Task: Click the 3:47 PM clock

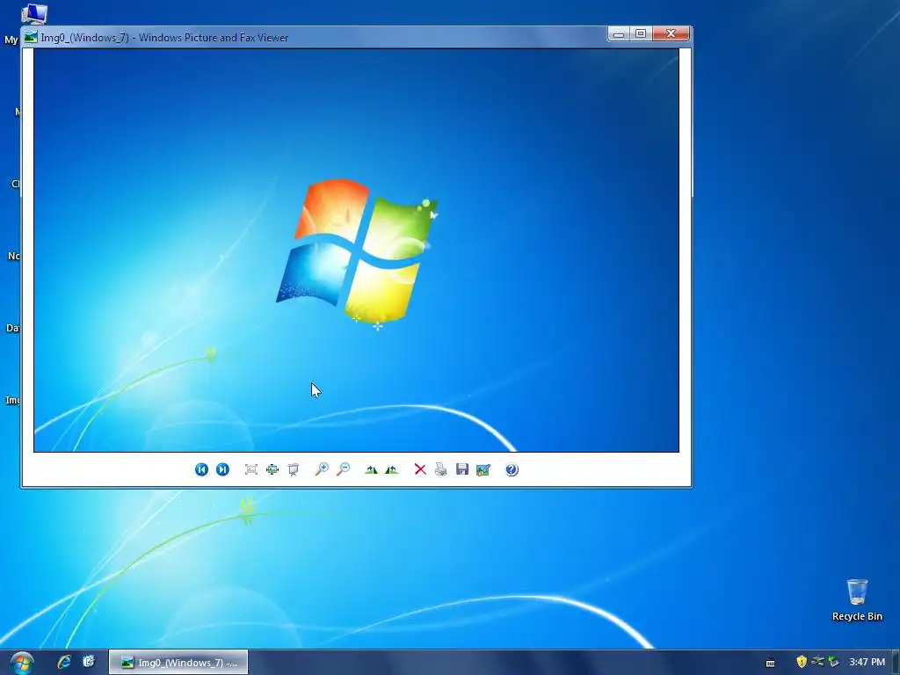Action: [x=867, y=662]
